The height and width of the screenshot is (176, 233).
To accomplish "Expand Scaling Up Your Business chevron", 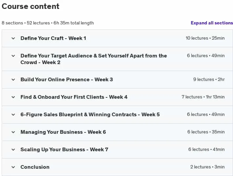I will tap(13, 150).
